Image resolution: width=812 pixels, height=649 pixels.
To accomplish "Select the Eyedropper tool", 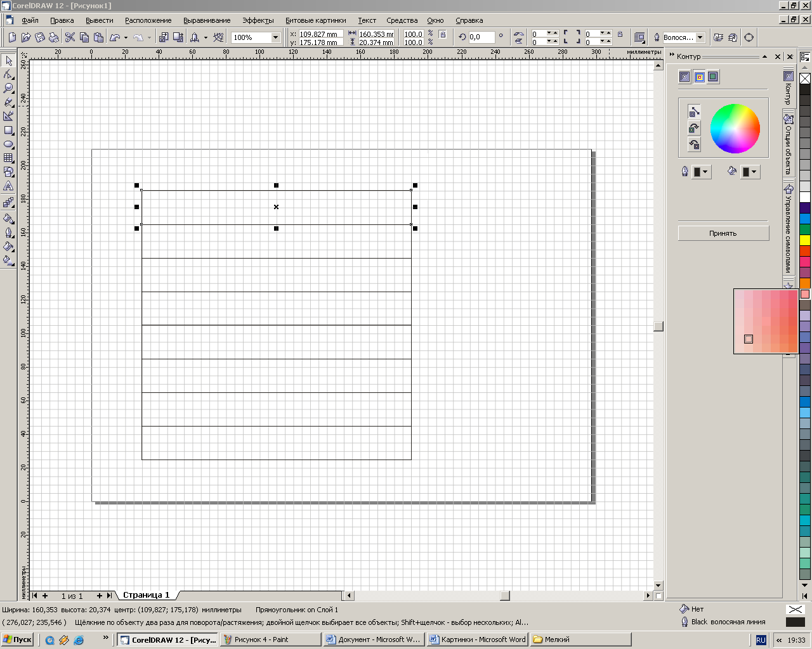I will click(8, 219).
